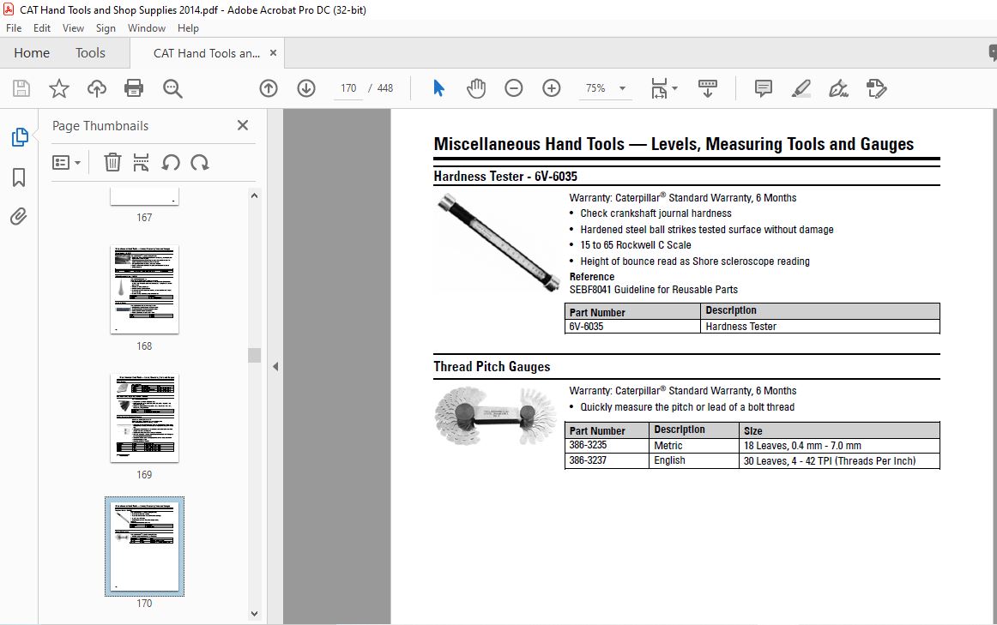Click SEBF8041 Guideline reference text
The height and width of the screenshot is (625, 997).
click(x=654, y=290)
